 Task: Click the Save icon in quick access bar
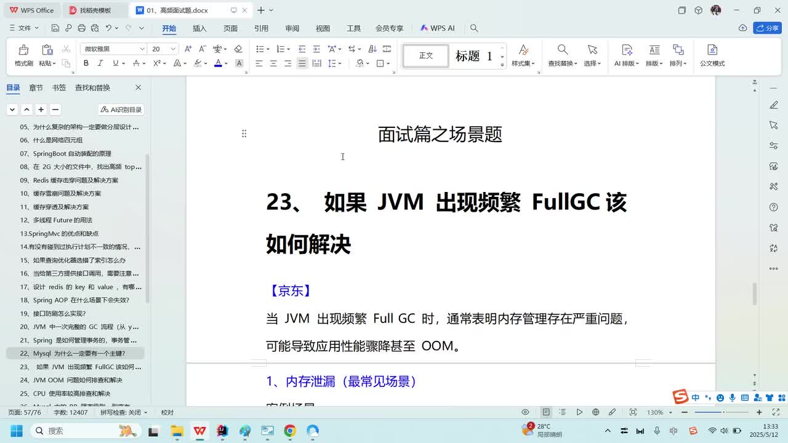click(x=55, y=28)
